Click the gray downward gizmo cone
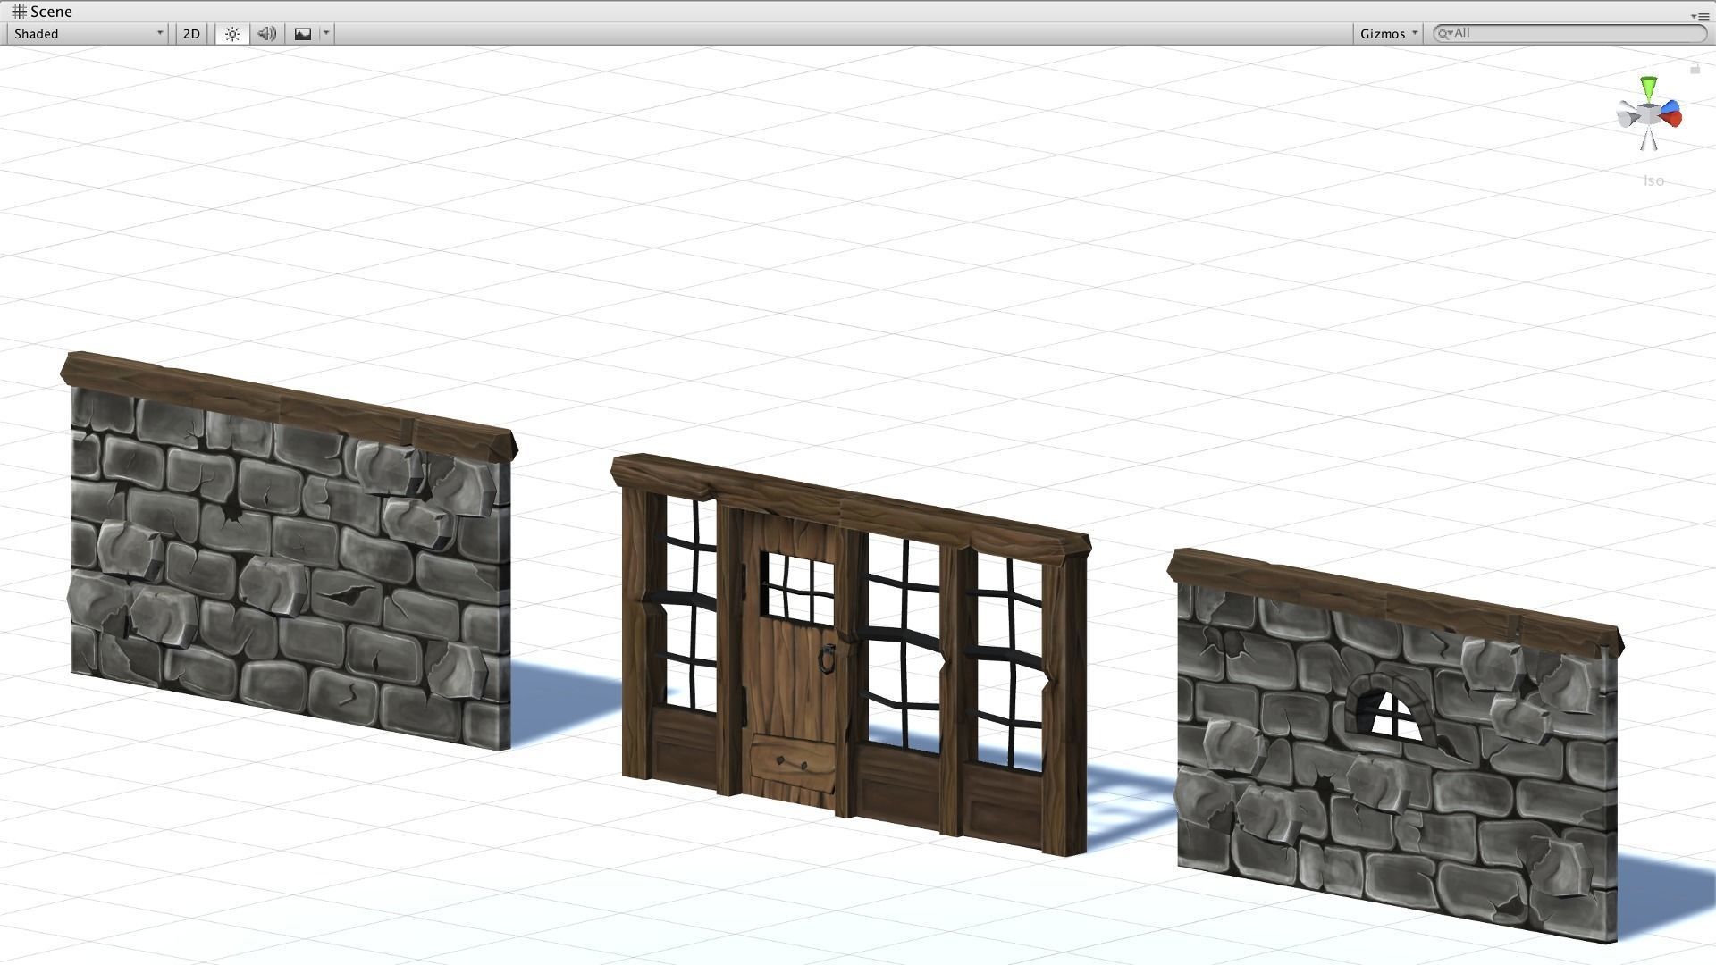The height and width of the screenshot is (965, 1716). [x=1649, y=139]
